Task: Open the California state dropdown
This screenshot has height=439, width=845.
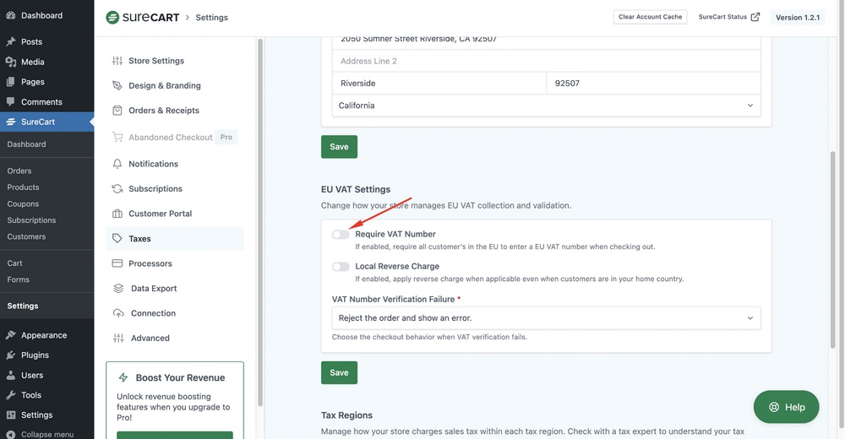Action: (547, 106)
